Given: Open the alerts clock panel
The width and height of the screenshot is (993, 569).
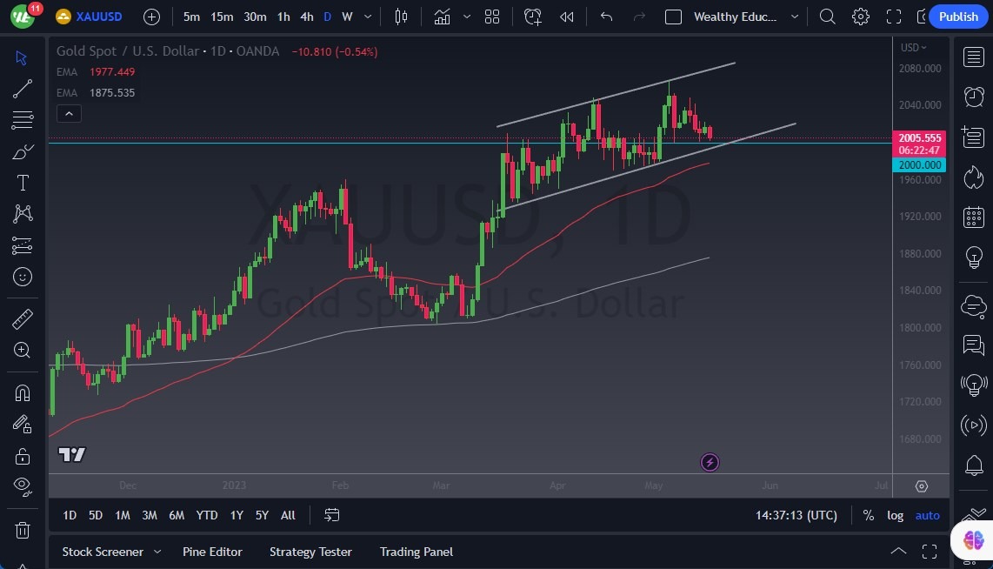Looking at the screenshot, I should coord(973,97).
